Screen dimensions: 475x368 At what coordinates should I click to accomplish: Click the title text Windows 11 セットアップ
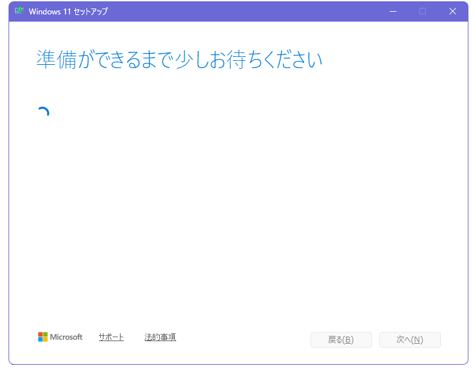68,12
